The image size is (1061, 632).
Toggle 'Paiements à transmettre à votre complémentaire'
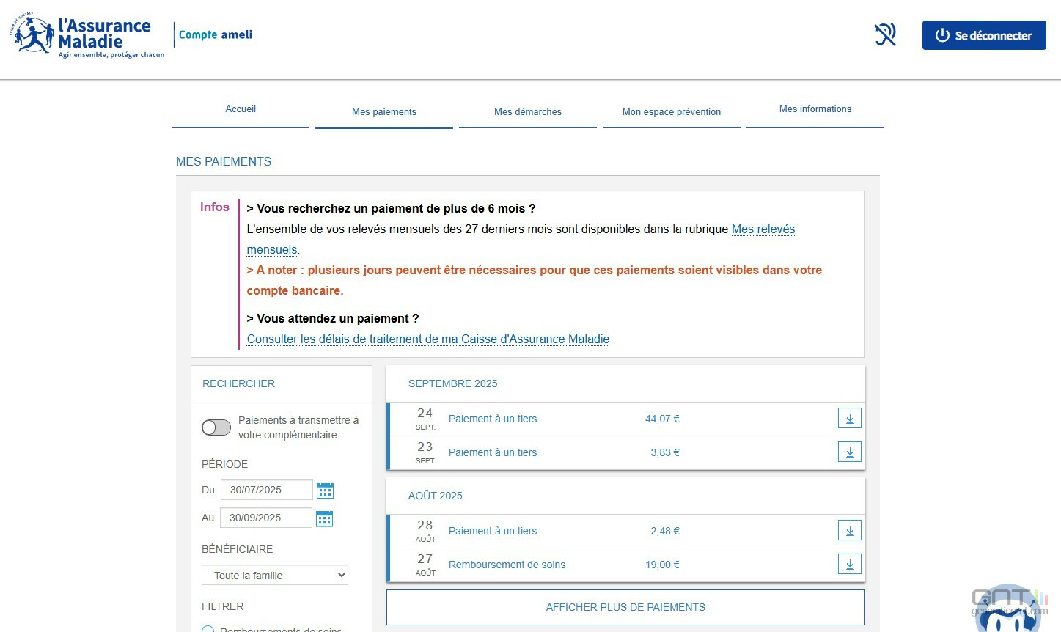point(216,427)
